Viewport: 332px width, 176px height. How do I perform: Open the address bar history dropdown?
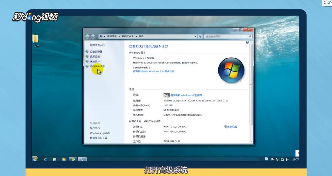tap(195, 36)
